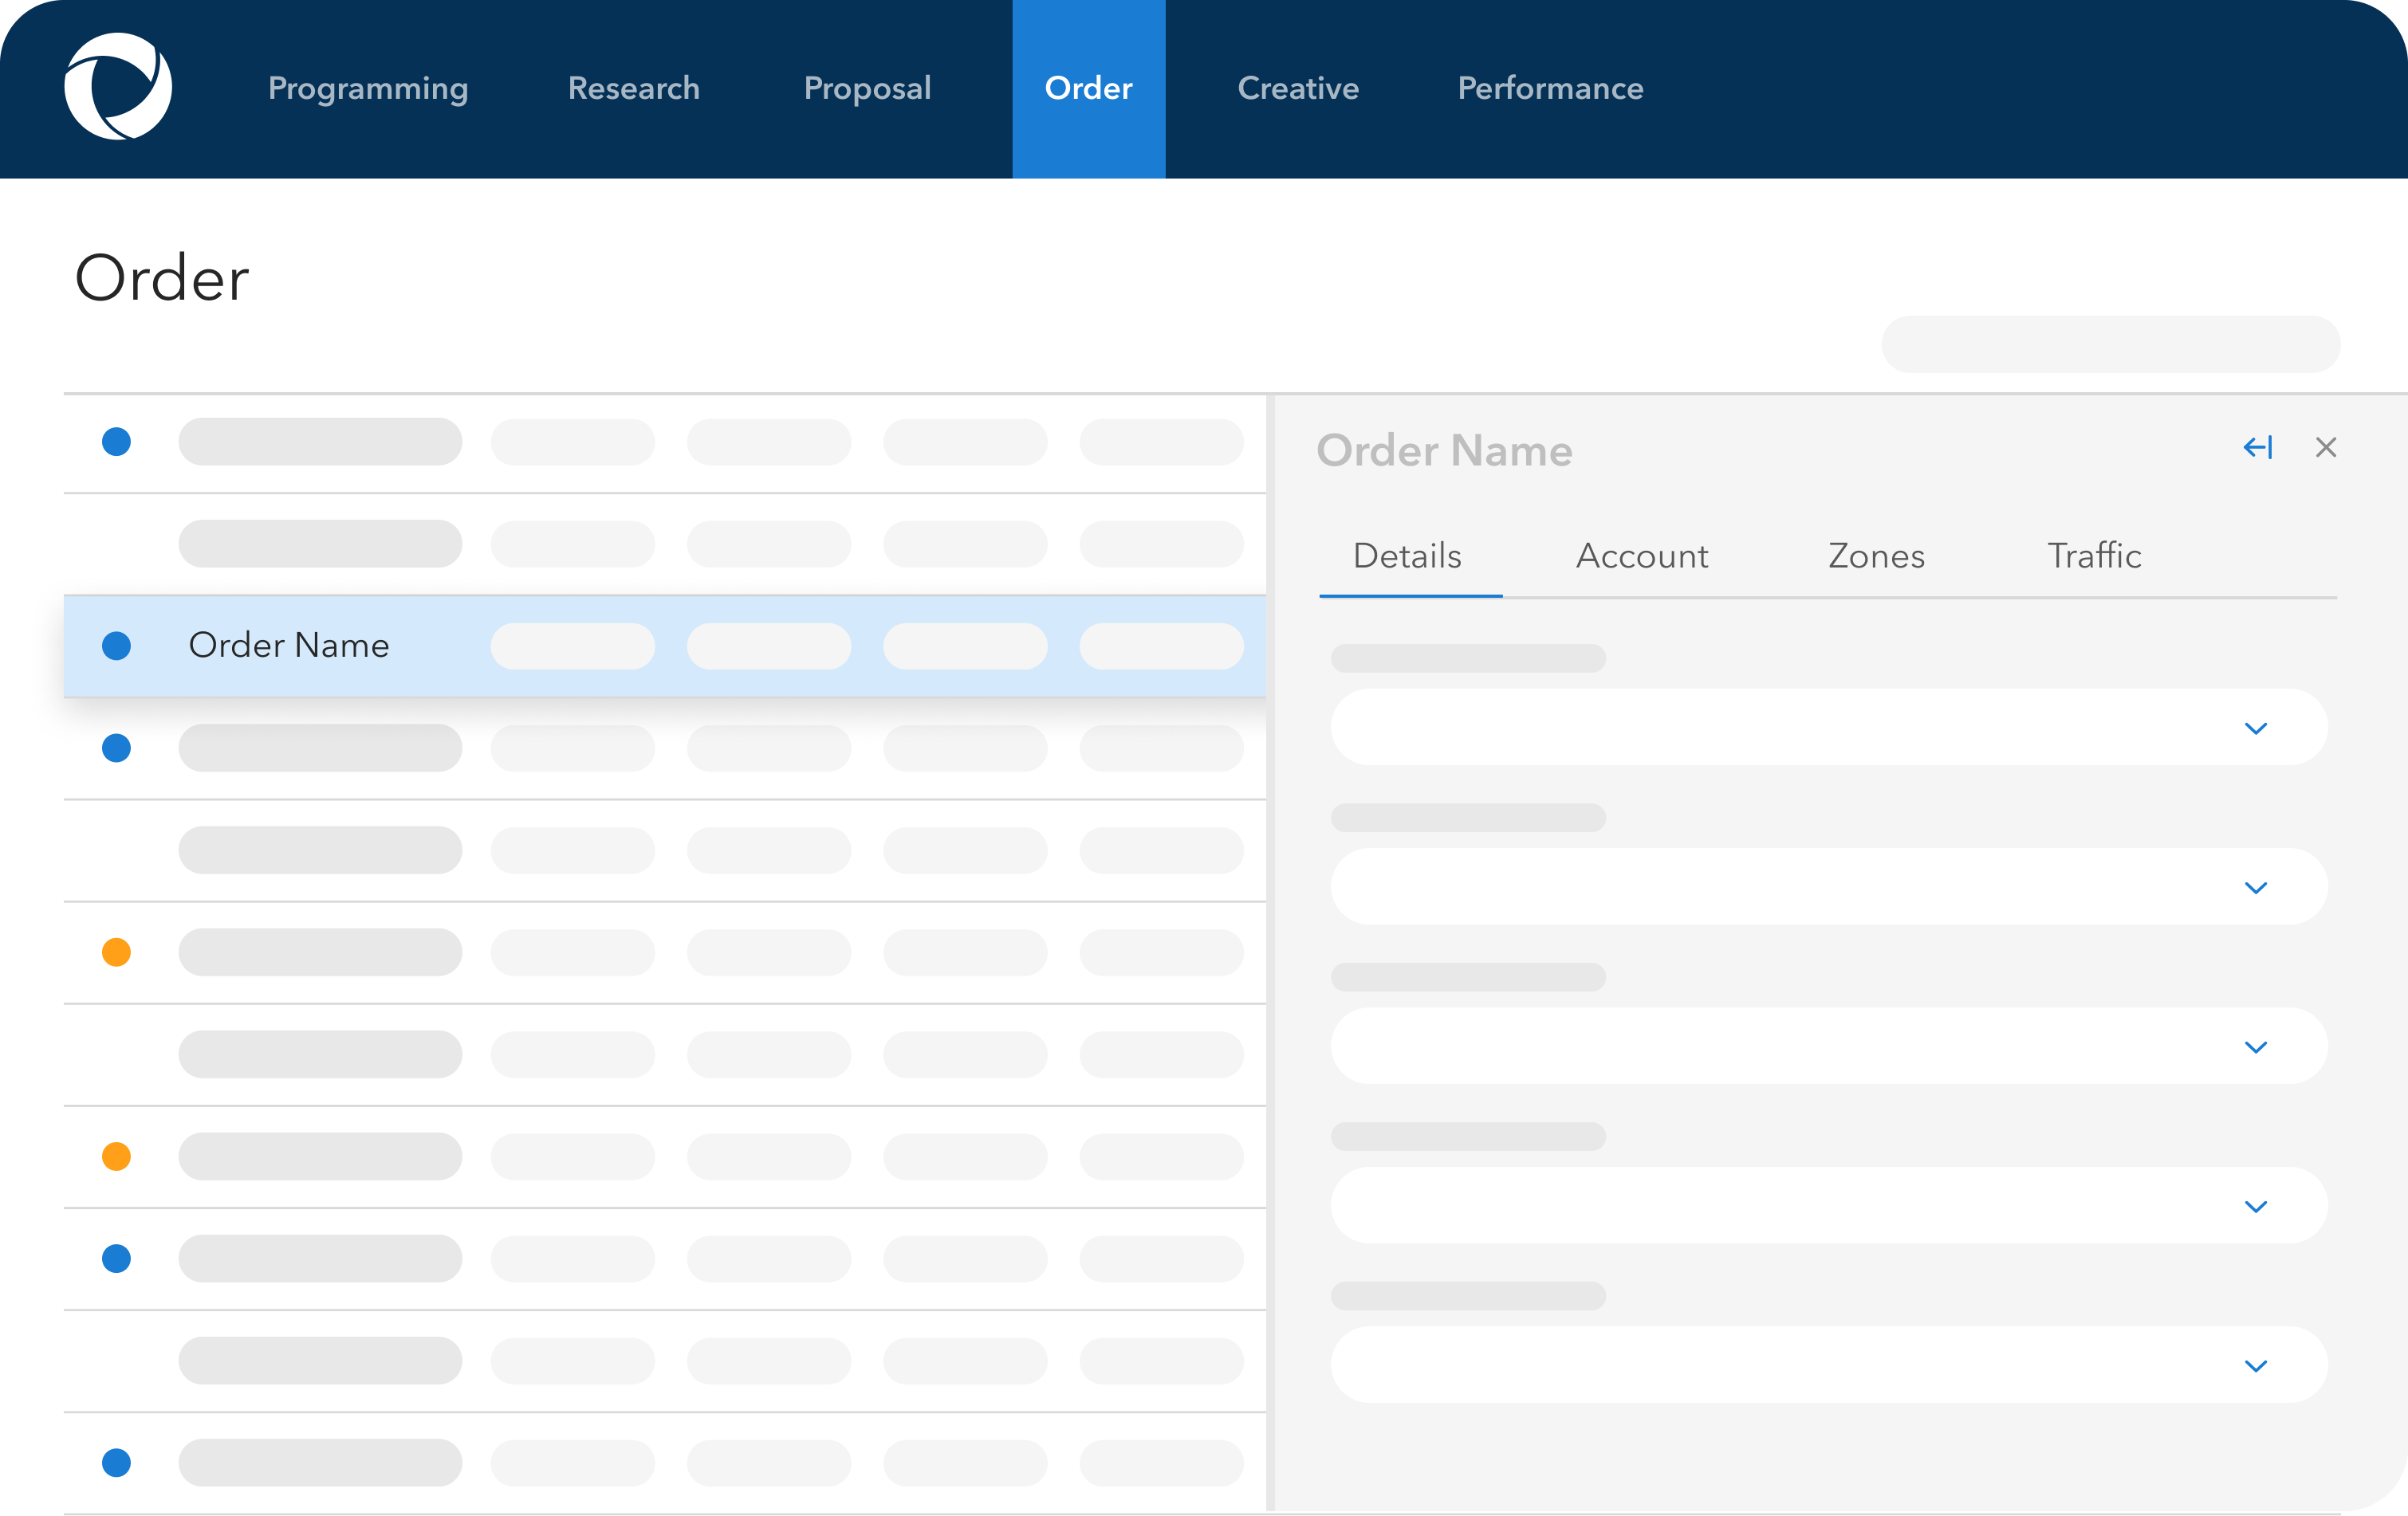Go to the Research page
Image resolution: width=2408 pixels, height=1516 pixels.
tap(632, 88)
